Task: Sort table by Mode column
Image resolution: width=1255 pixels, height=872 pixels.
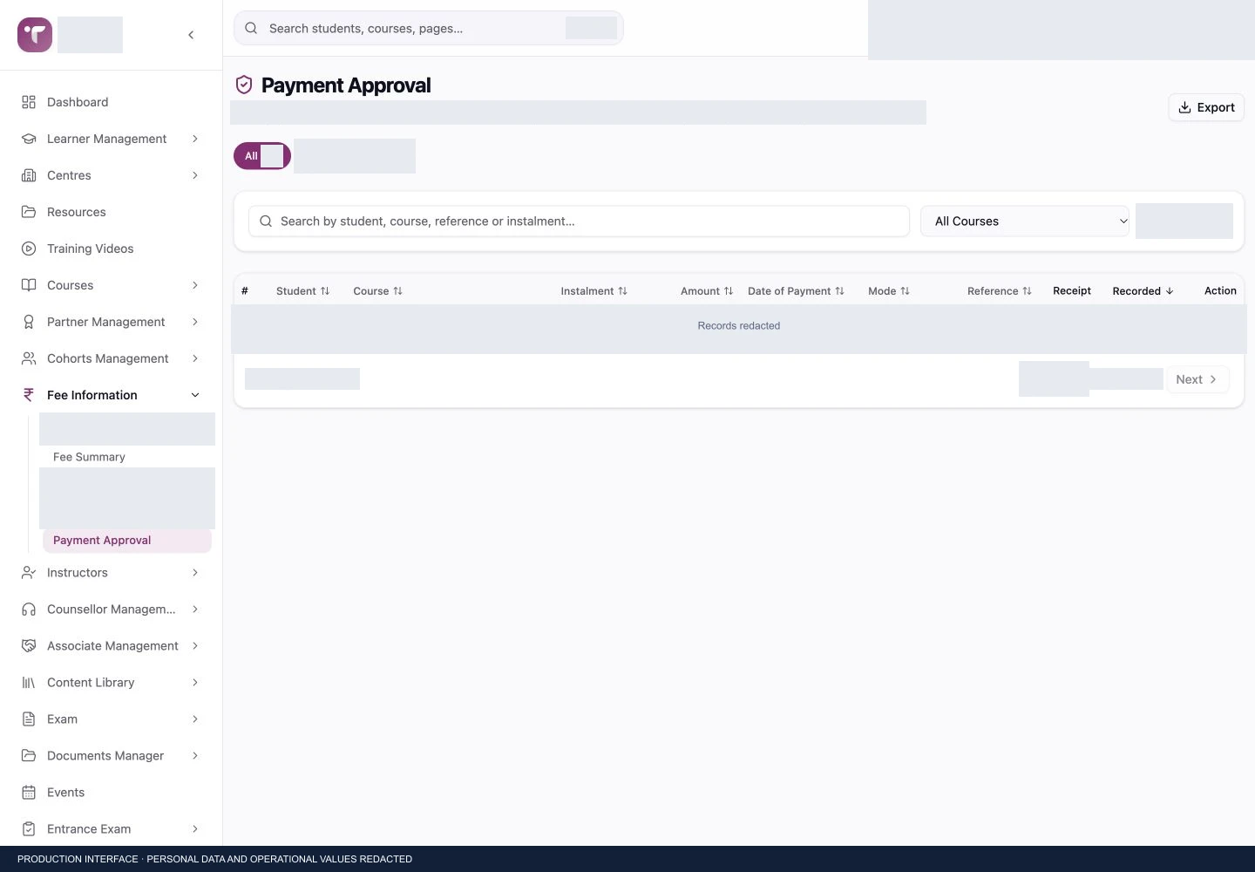Action: click(x=889, y=291)
